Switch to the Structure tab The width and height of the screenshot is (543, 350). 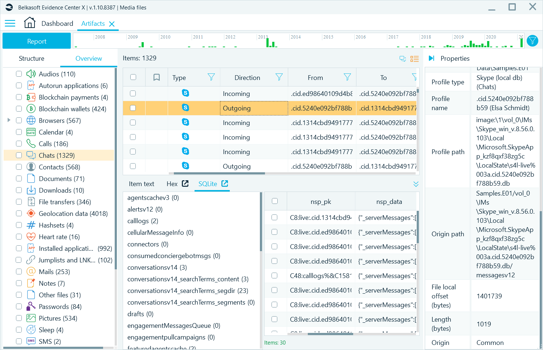pos(32,59)
